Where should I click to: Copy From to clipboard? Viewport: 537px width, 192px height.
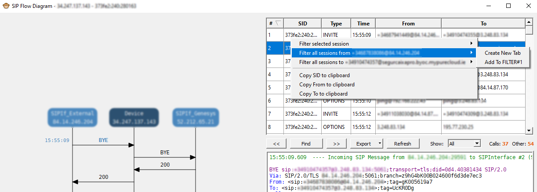[x=327, y=85]
